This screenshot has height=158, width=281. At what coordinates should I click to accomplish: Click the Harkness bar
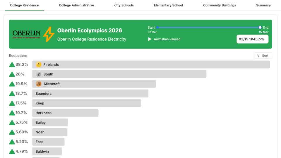(x=65, y=113)
